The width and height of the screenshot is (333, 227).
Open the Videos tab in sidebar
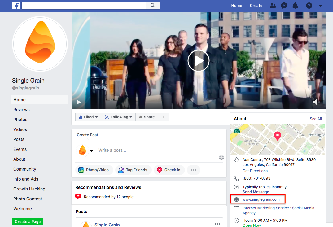pyautogui.click(x=20, y=129)
